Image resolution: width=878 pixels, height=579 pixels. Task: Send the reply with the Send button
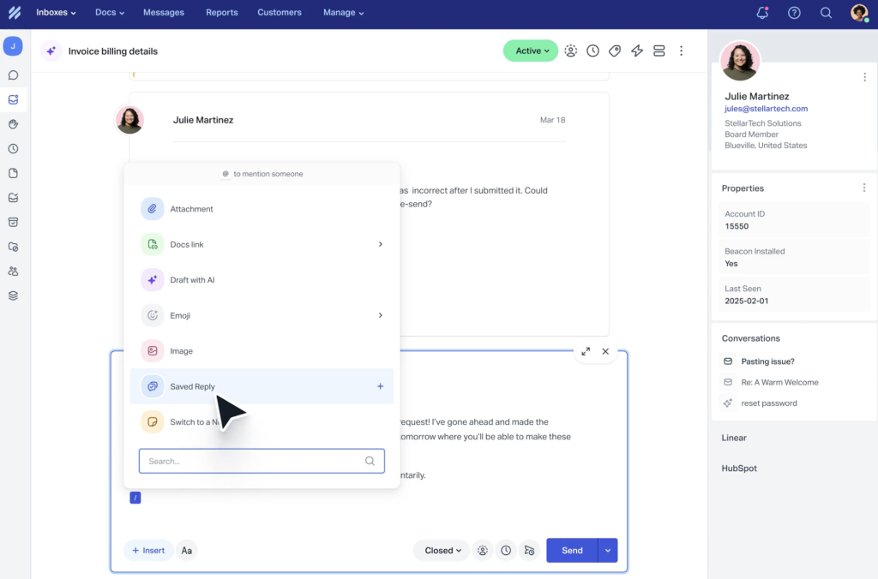click(x=571, y=551)
